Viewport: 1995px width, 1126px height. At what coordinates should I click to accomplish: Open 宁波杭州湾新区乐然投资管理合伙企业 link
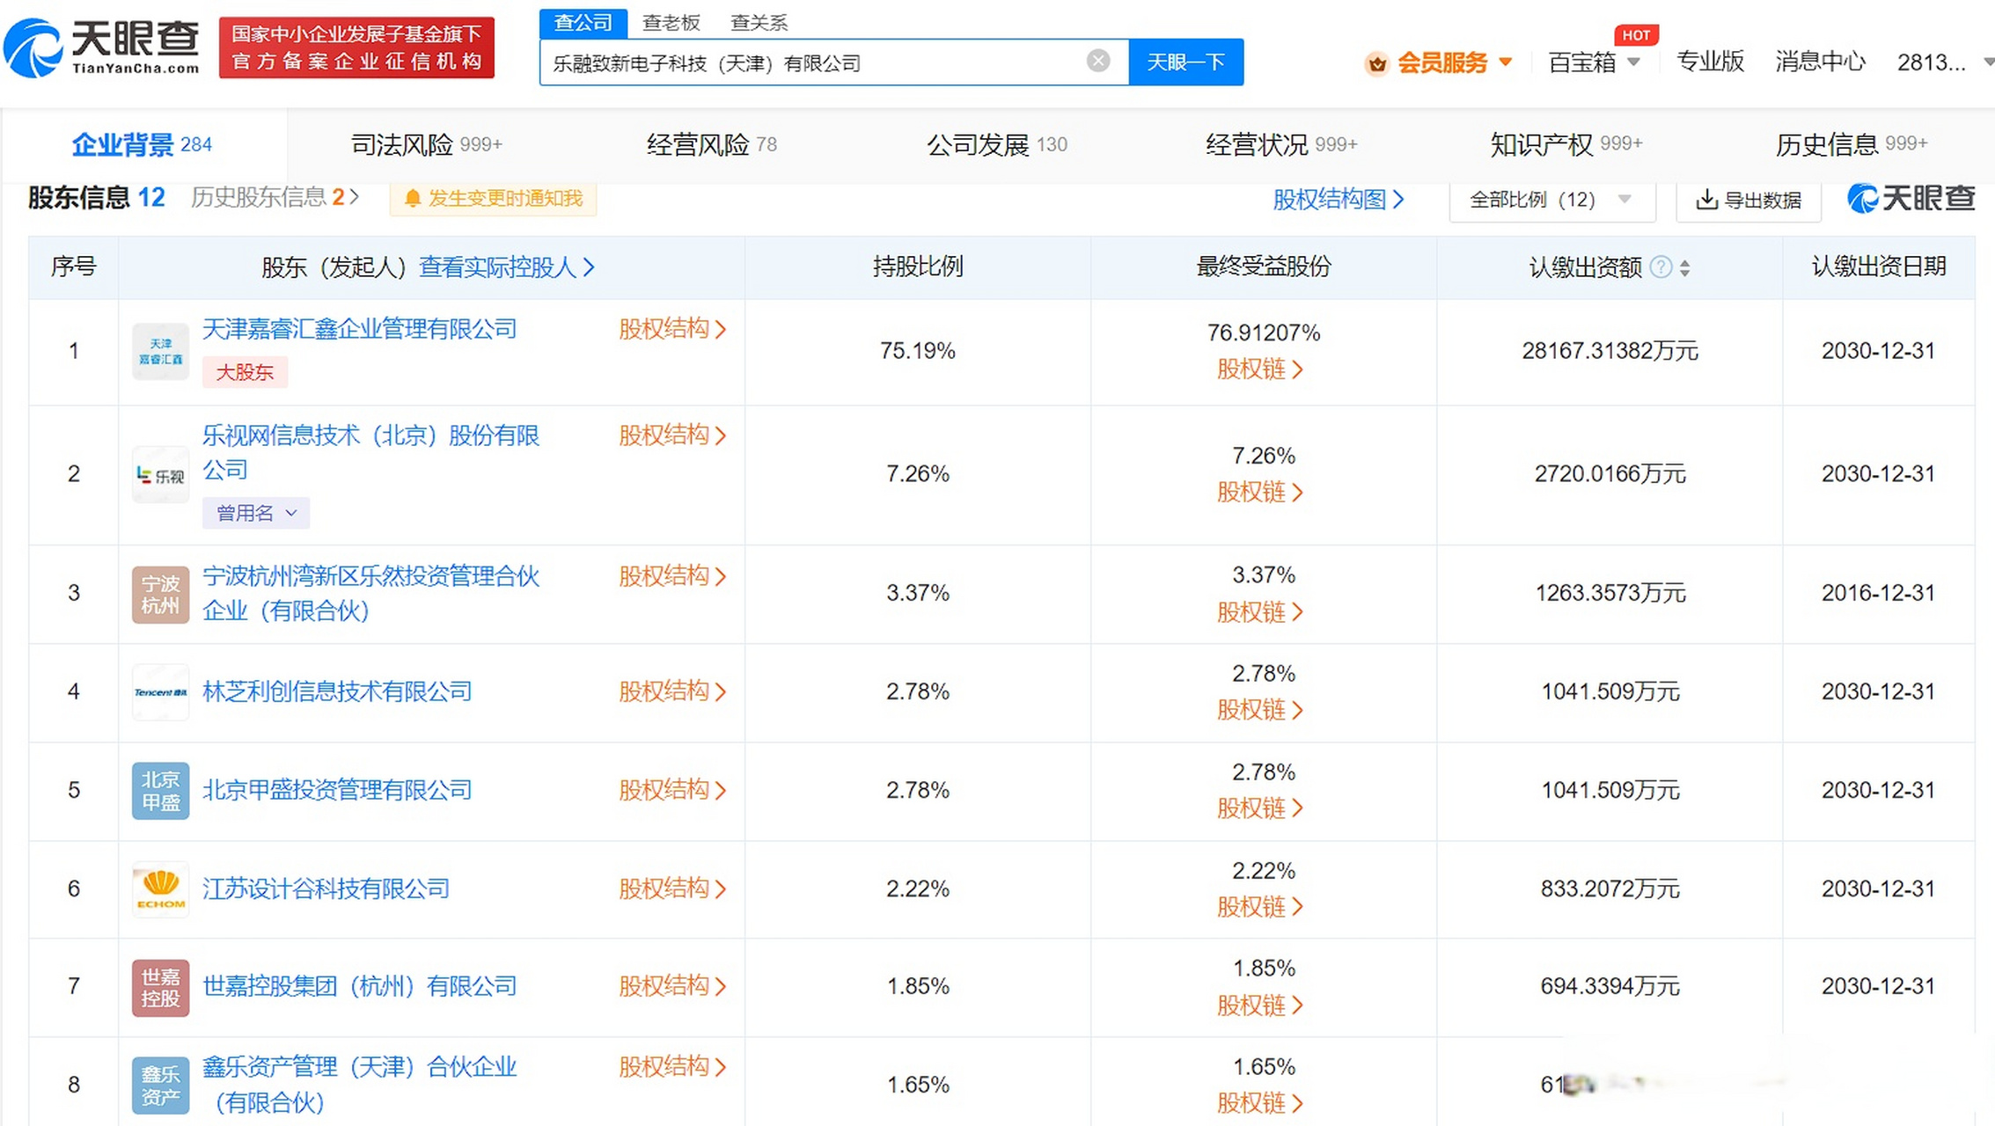370,594
